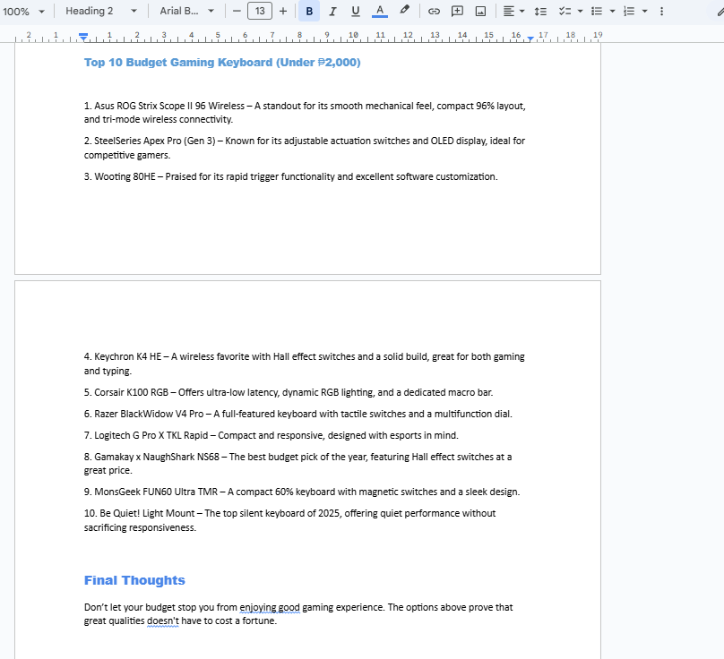The image size is (724, 659).
Task: Click the numbered list icon
Action: pyautogui.click(x=629, y=11)
